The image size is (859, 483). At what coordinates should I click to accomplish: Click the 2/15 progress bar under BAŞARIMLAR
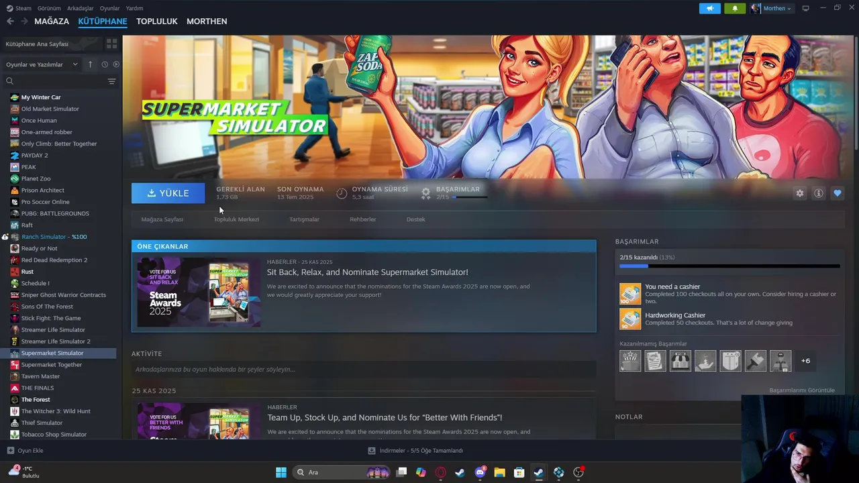pyautogui.click(x=470, y=197)
